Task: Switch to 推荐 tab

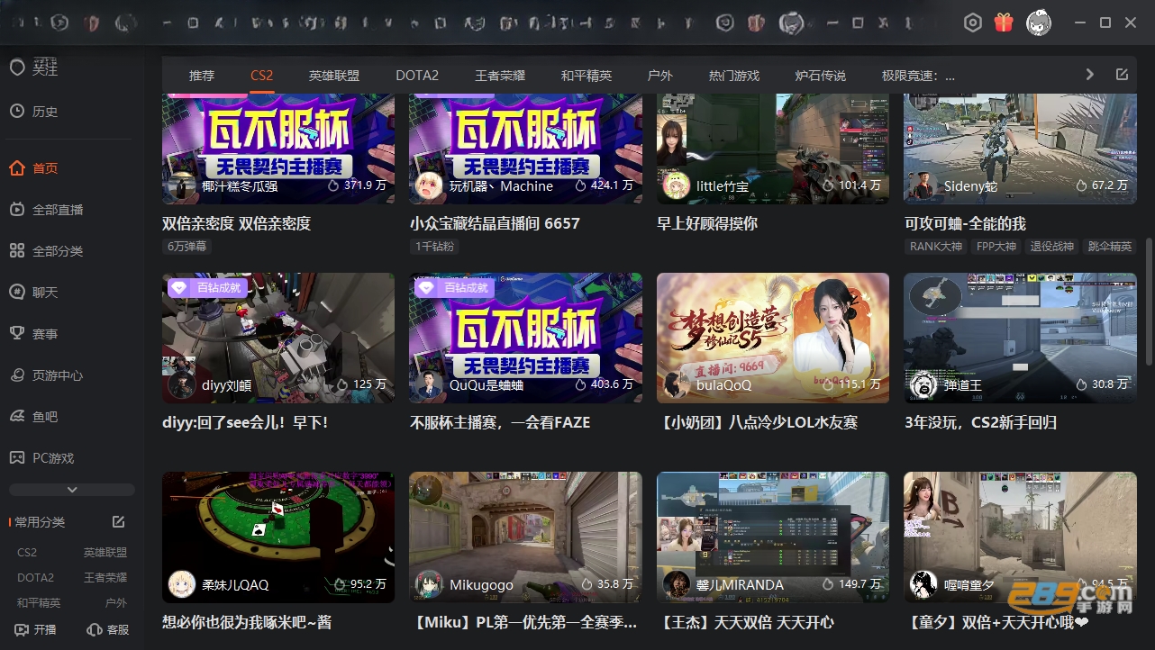Action: [x=202, y=76]
